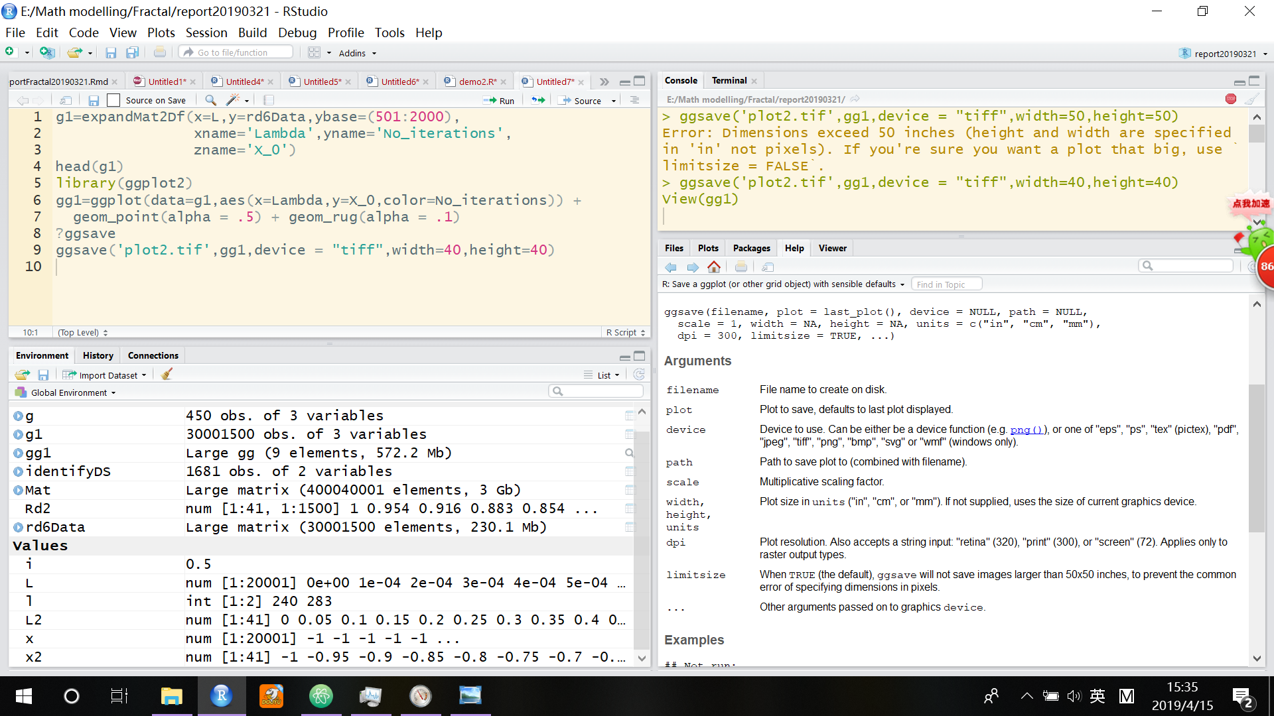This screenshot has height=716, width=1274.
Task: Open the Import Dataset dropdown
Action: 105,375
